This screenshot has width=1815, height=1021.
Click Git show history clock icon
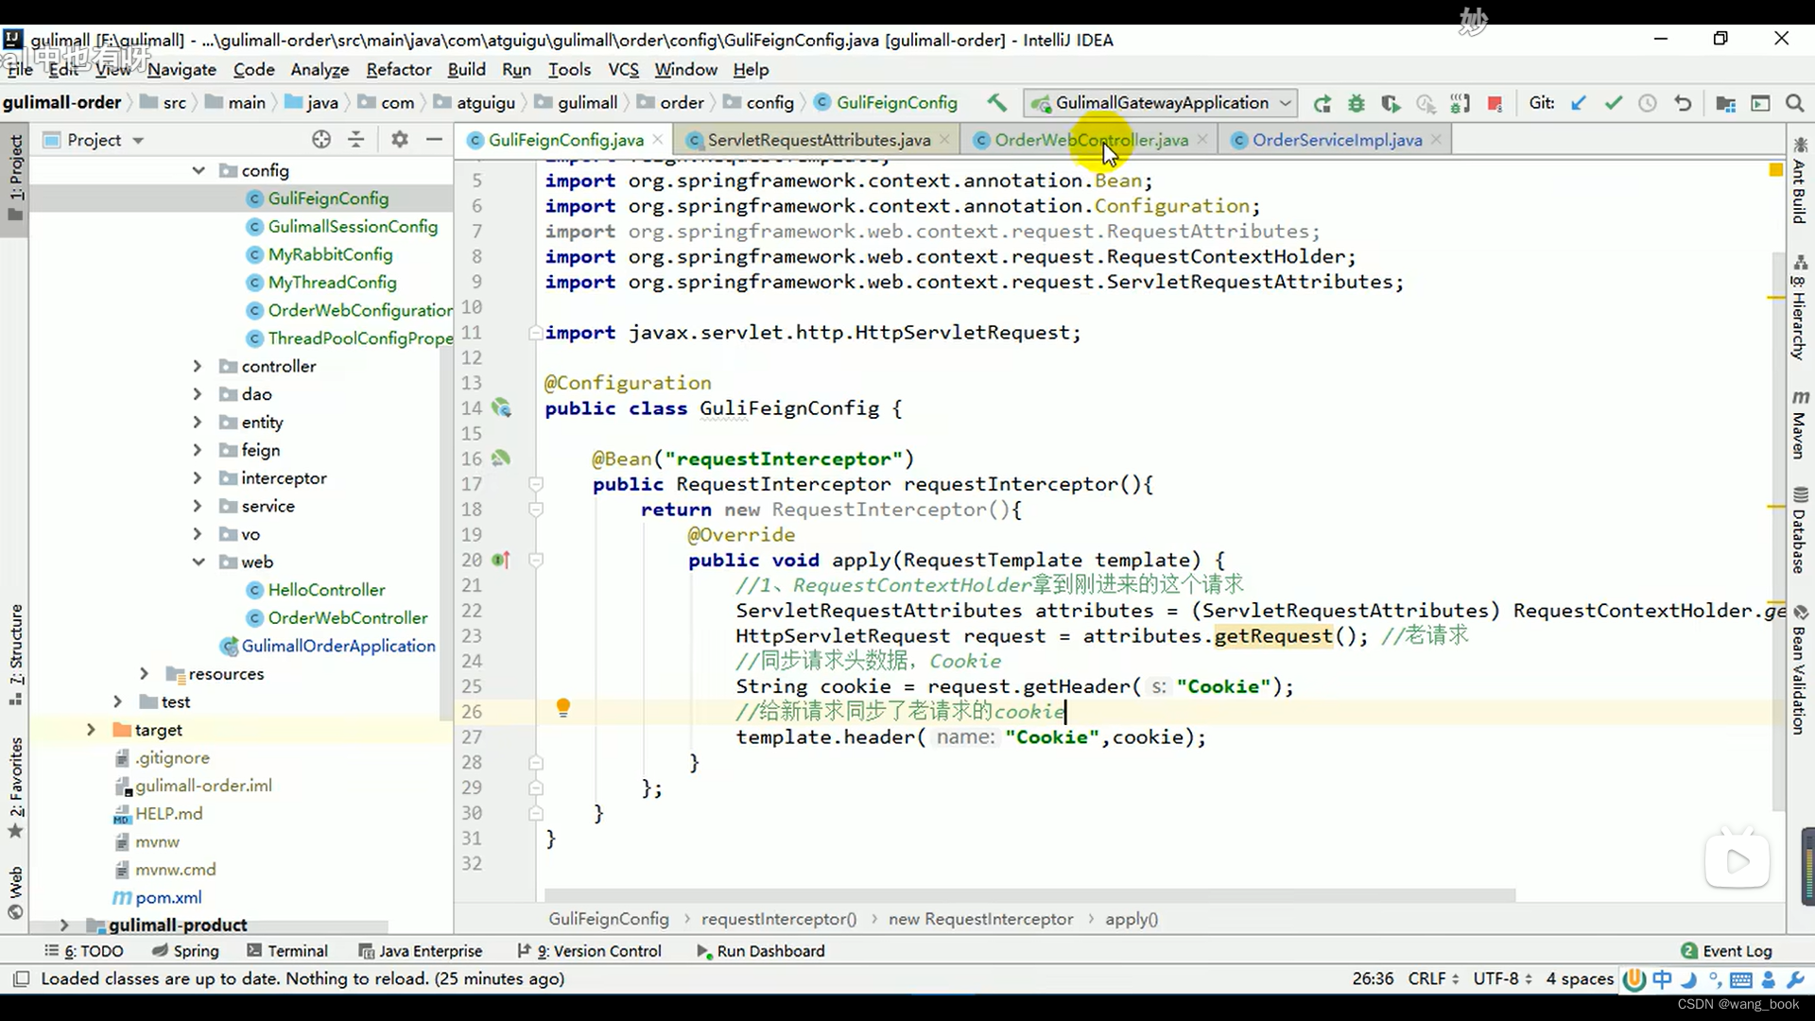coord(1648,104)
